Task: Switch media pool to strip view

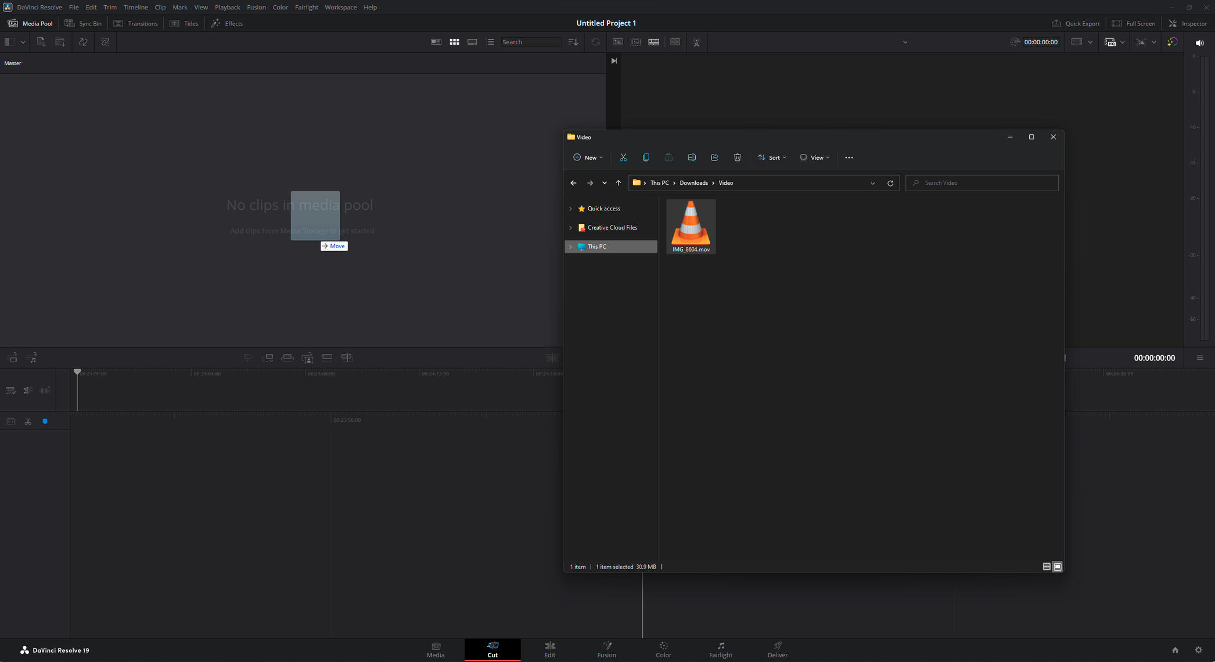Action: tap(472, 42)
